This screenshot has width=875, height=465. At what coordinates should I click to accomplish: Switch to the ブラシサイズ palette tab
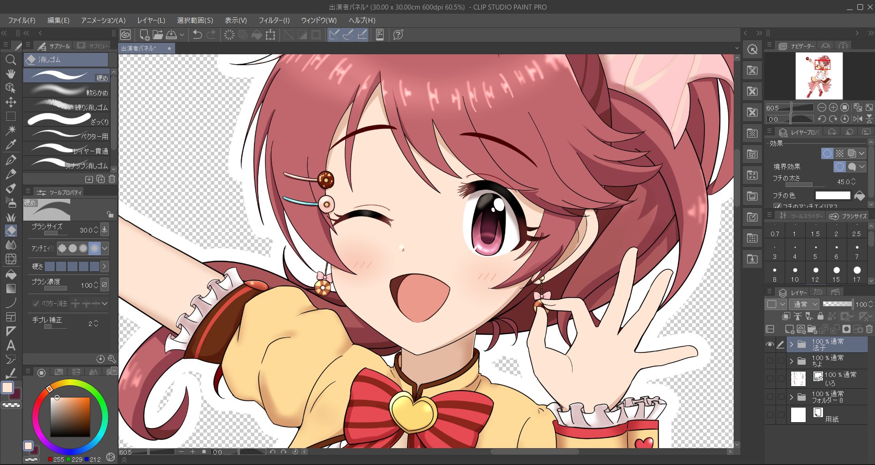pyautogui.click(x=849, y=216)
